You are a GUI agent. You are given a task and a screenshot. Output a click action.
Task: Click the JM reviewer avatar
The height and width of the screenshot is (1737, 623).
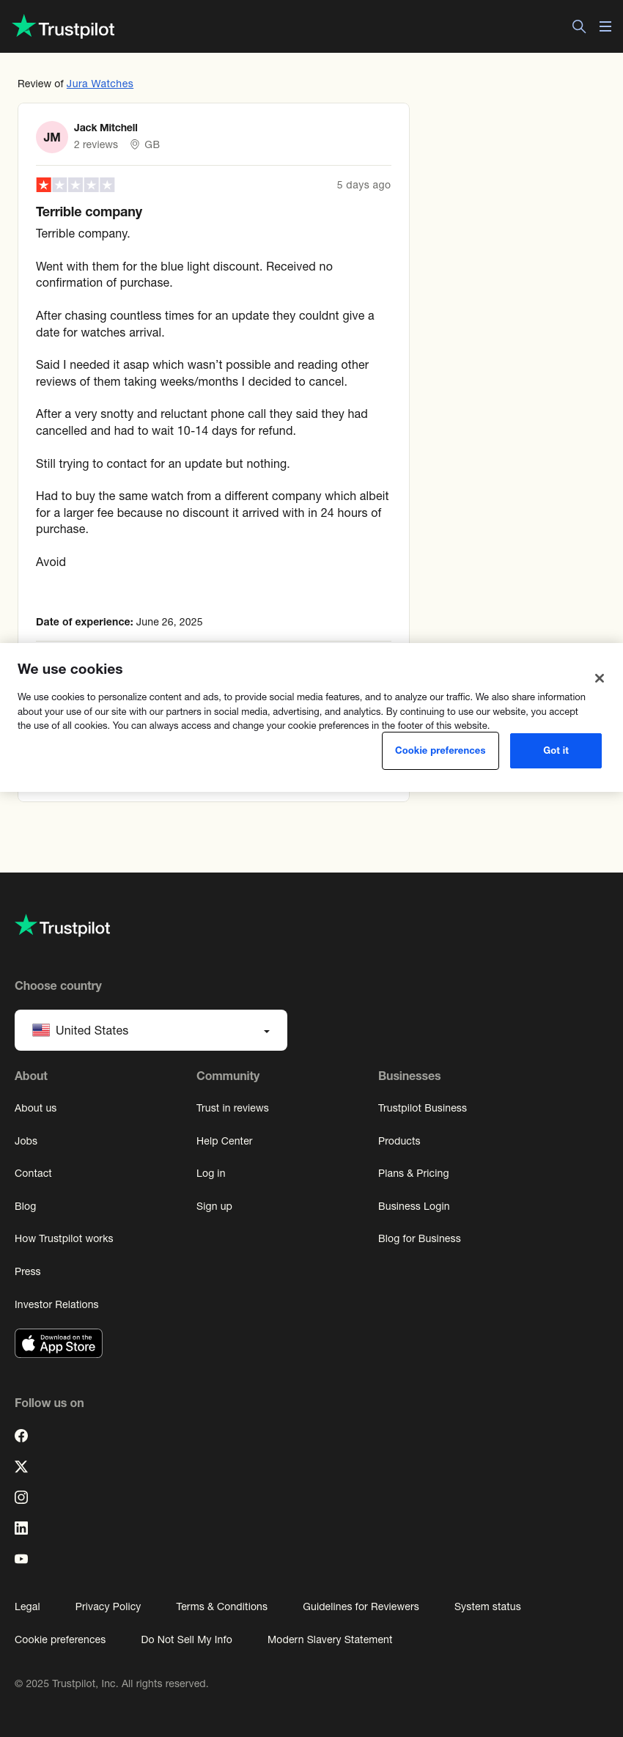click(52, 137)
